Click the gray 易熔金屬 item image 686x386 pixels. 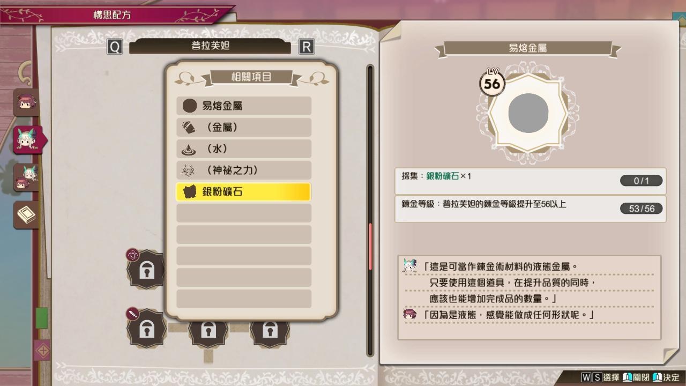[528, 113]
